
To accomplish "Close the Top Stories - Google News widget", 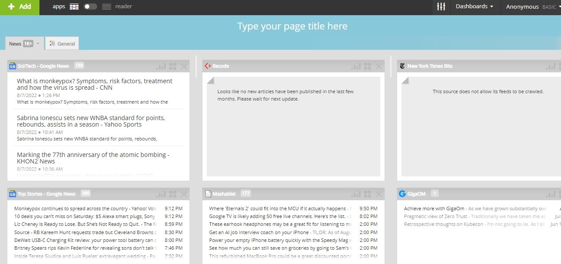I will [184, 194].
